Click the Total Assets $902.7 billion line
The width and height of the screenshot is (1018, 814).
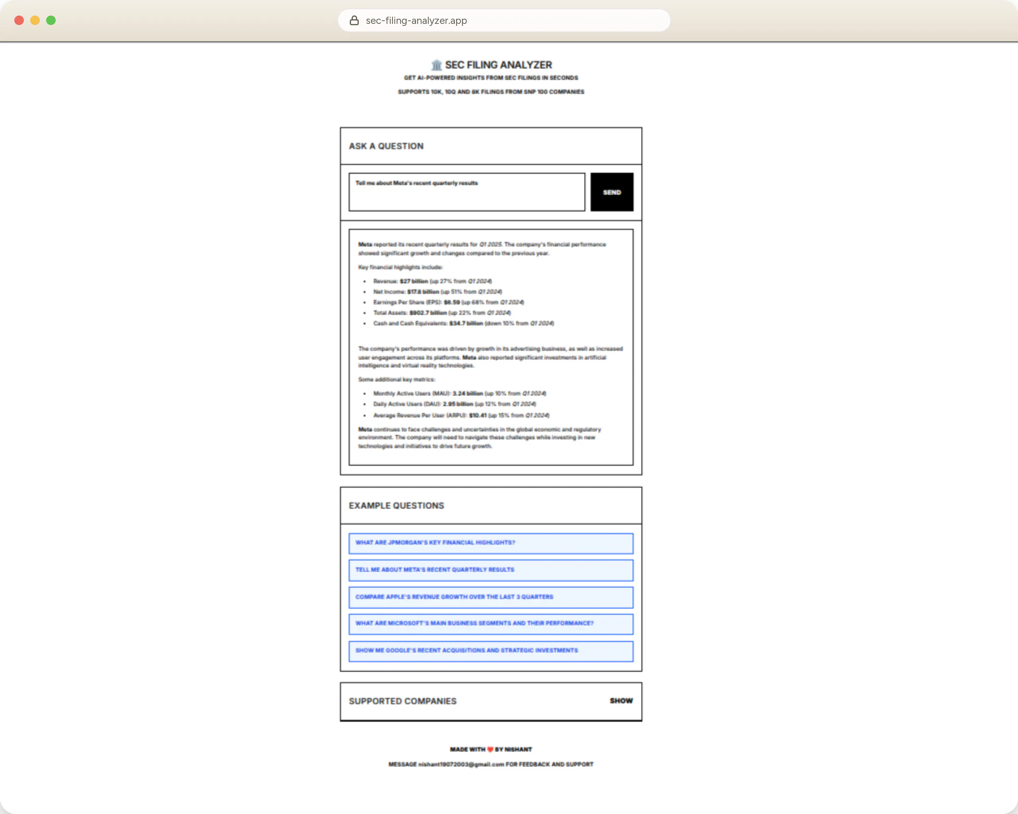(441, 313)
